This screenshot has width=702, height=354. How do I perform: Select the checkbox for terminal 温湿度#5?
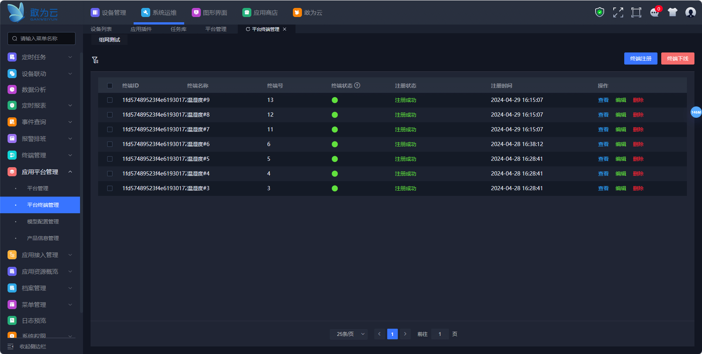110,159
